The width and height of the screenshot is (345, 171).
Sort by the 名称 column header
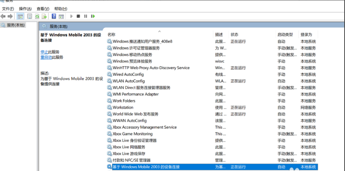click(x=111, y=35)
